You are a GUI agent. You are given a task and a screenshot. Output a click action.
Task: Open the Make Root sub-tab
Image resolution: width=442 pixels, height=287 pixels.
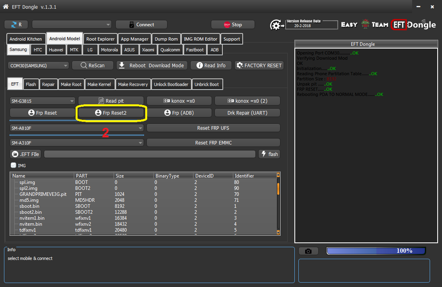pos(71,84)
